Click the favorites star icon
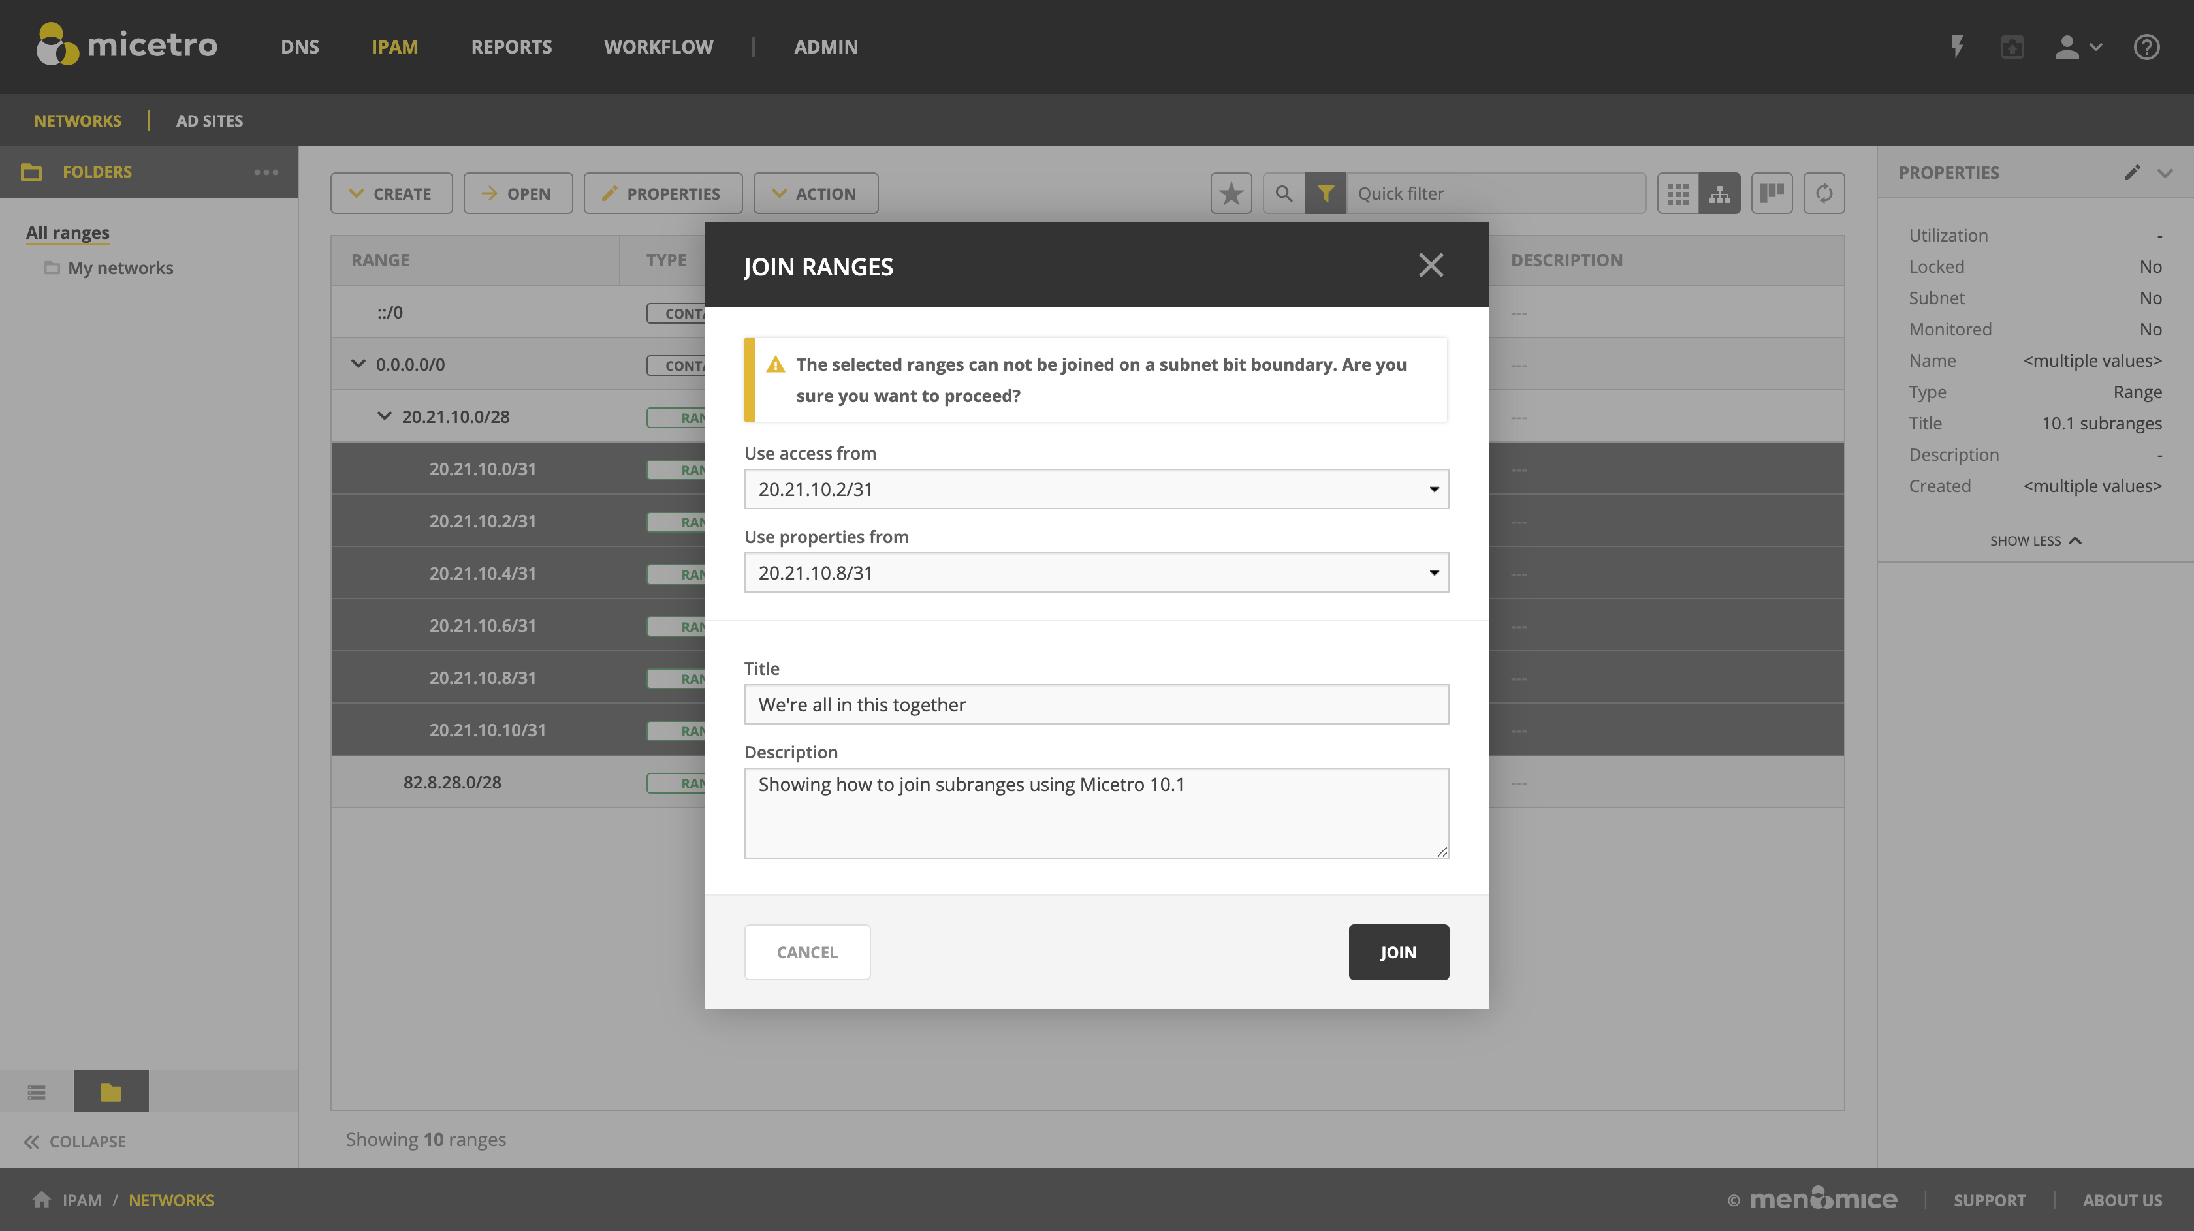 [1231, 194]
